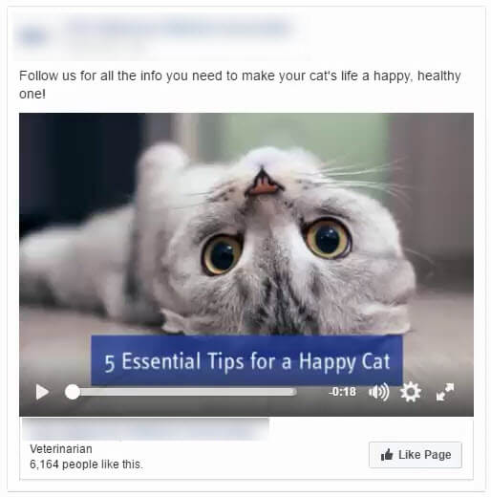The width and height of the screenshot is (491, 497).
Task: Click the thumbs-up icon in Like Page
Action: pyautogui.click(x=387, y=455)
